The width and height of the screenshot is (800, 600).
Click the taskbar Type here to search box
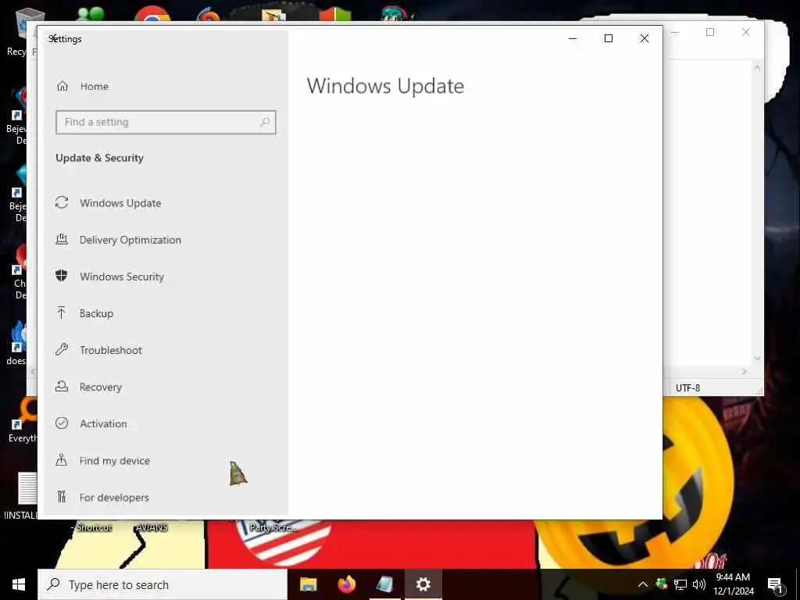162,584
